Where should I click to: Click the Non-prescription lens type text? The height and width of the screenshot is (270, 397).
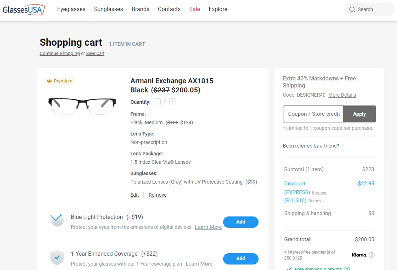[x=149, y=143]
